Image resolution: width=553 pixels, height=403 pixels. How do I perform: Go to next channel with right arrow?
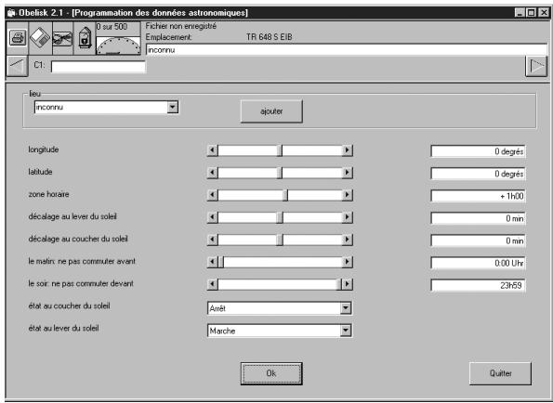pos(536,66)
